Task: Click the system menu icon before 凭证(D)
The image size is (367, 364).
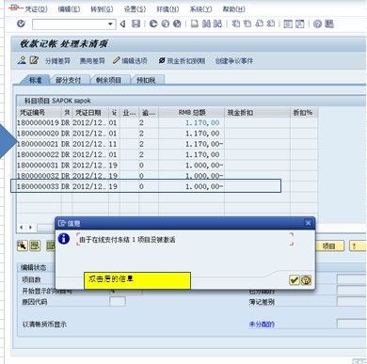Action: [14, 8]
